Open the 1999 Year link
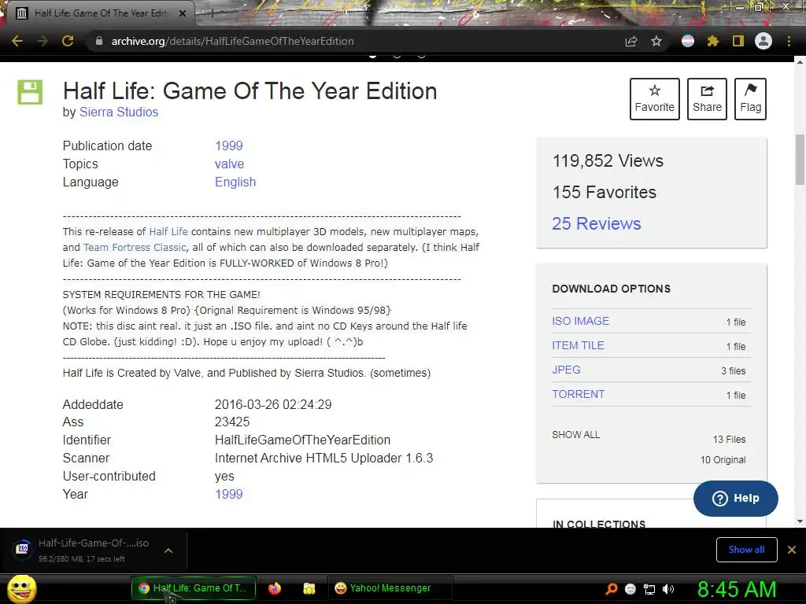The height and width of the screenshot is (604, 806). pos(229,494)
